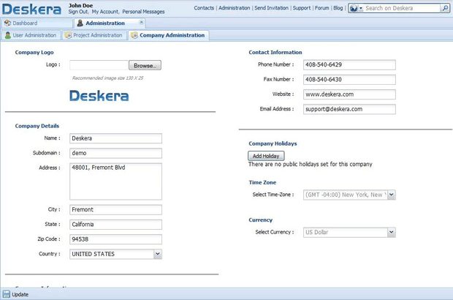Click the Address text area
Image resolution: width=453 pixels, height=300 pixels.
115,181
